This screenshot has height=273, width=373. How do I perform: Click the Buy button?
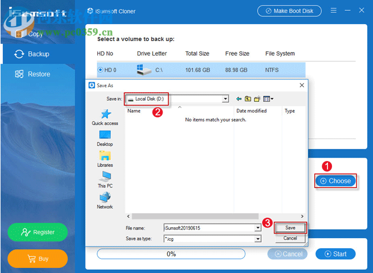pos(38,258)
